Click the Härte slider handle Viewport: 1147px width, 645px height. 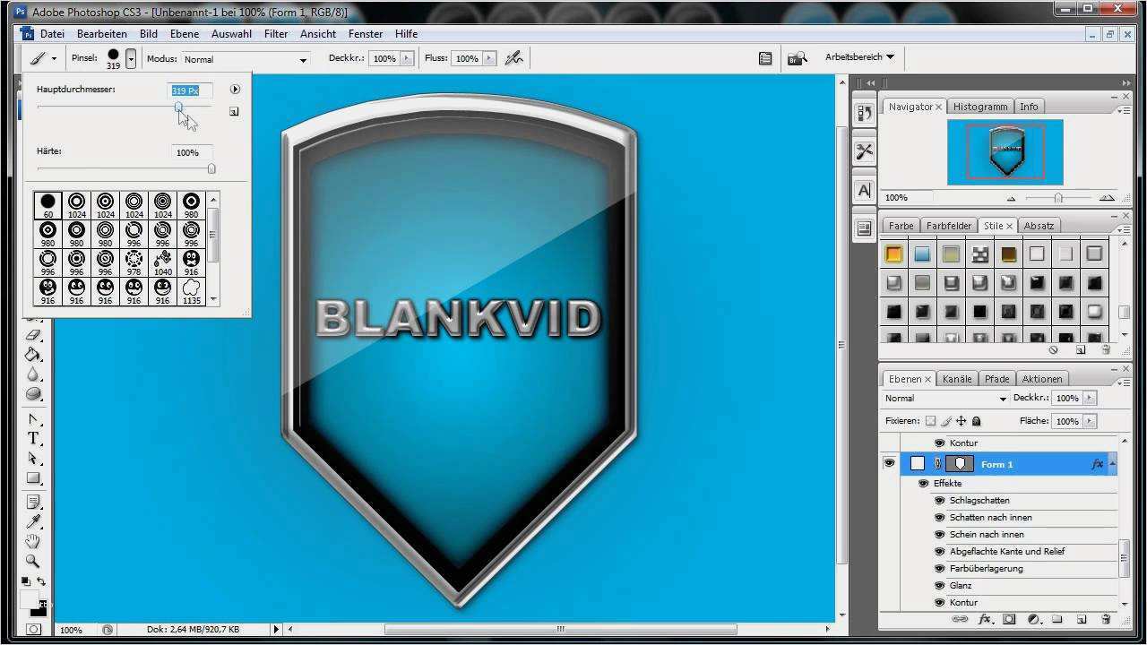[x=211, y=168]
